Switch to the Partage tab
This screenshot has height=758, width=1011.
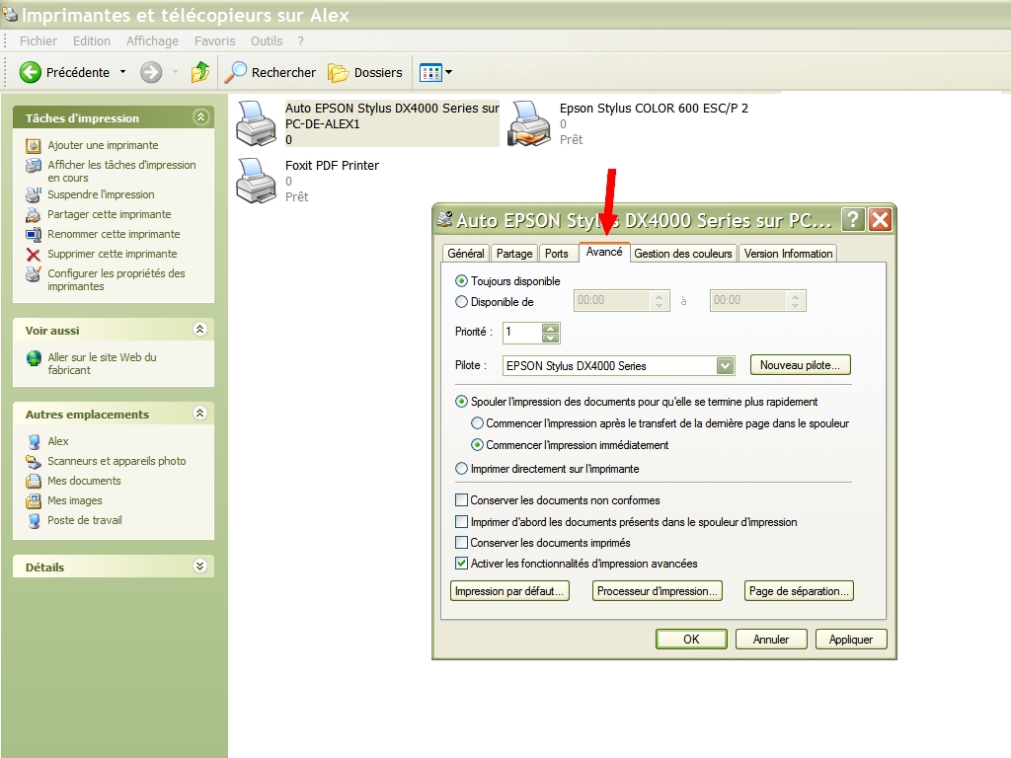(x=514, y=254)
